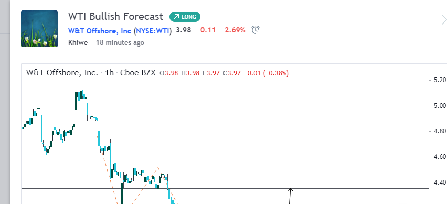Open the NYSE:WTI ticker link
The height and width of the screenshot is (204, 447).
153,30
